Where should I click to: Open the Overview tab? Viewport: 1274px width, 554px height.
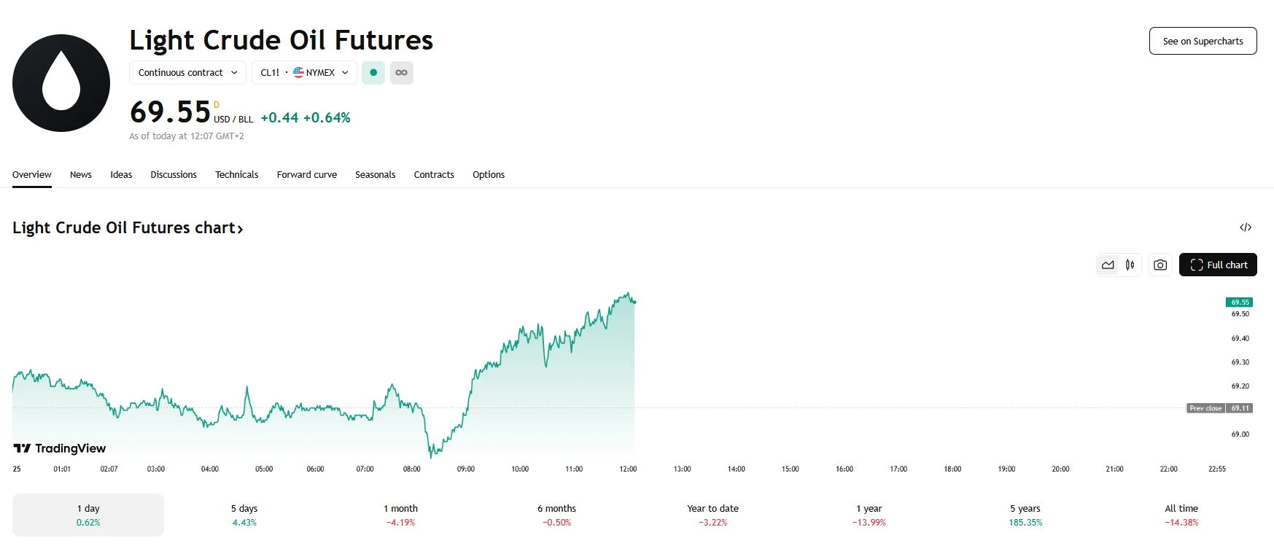(x=32, y=175)
